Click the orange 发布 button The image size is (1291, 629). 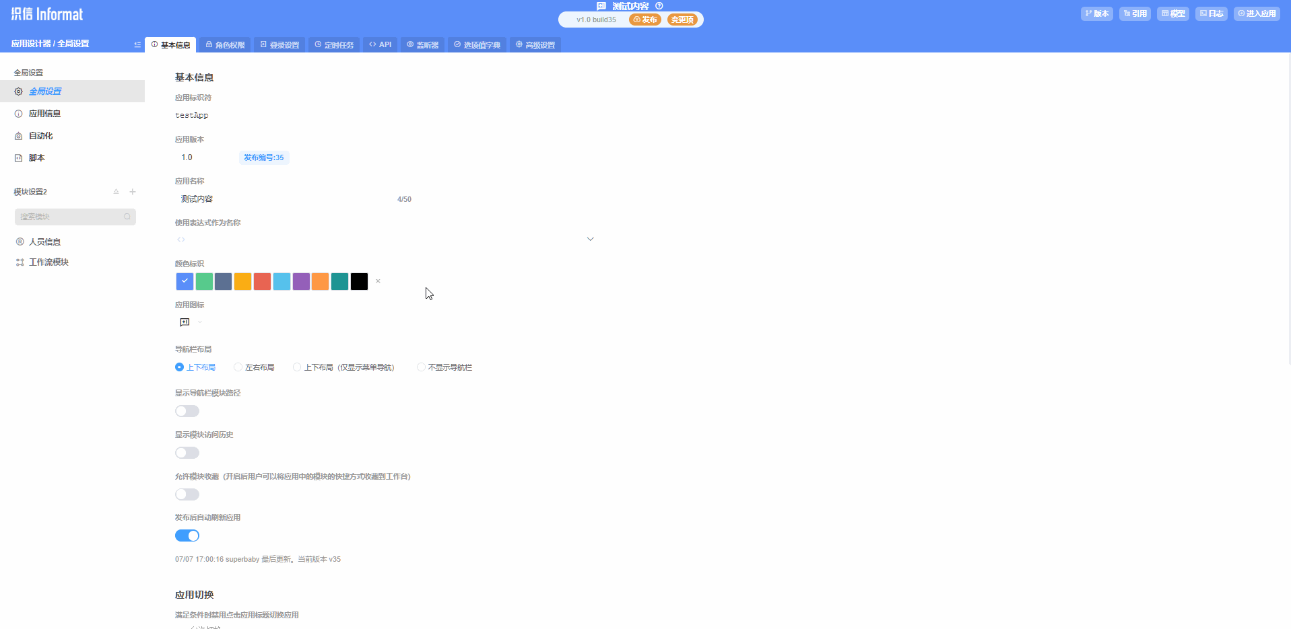pyautogui.click(x=645, y=20)
